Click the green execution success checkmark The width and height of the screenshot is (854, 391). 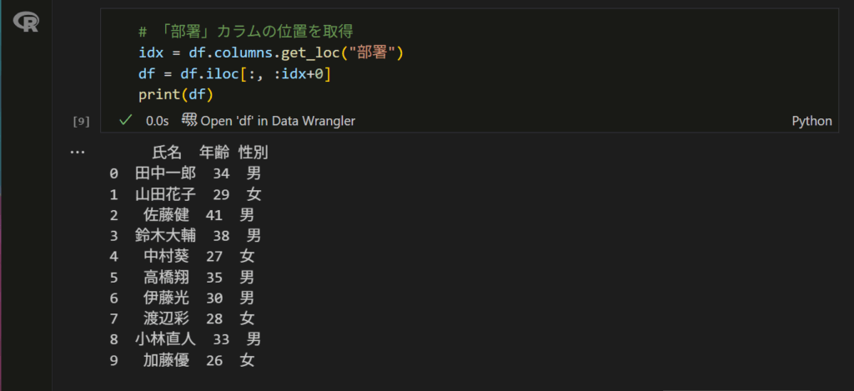pyautogui.click(x=125, y=120)
